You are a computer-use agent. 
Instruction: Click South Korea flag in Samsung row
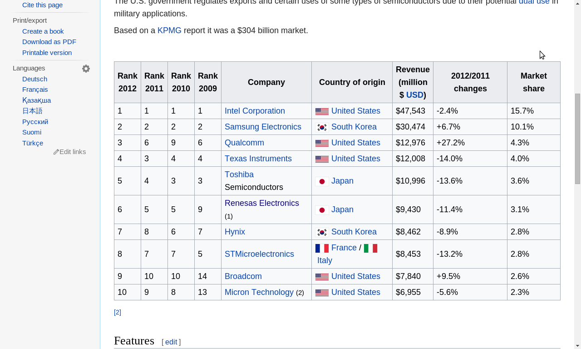click(322, 127)
